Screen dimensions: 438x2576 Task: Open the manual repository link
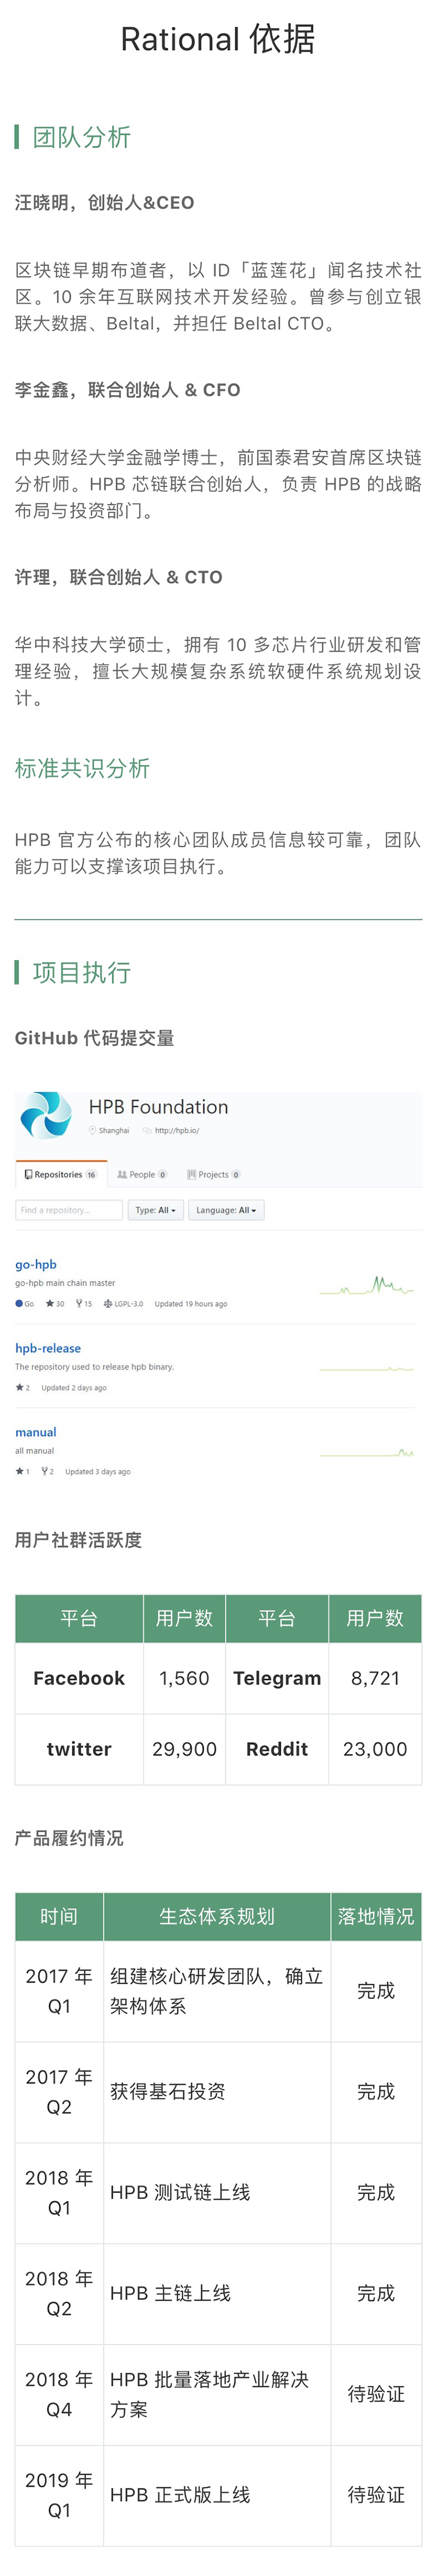point(36,1433)
